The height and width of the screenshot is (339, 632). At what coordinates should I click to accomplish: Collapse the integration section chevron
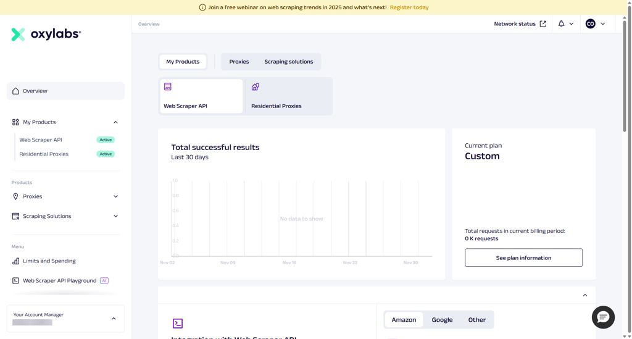(585, 295)
